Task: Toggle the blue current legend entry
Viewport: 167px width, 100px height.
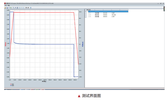Action: [12, 86]
